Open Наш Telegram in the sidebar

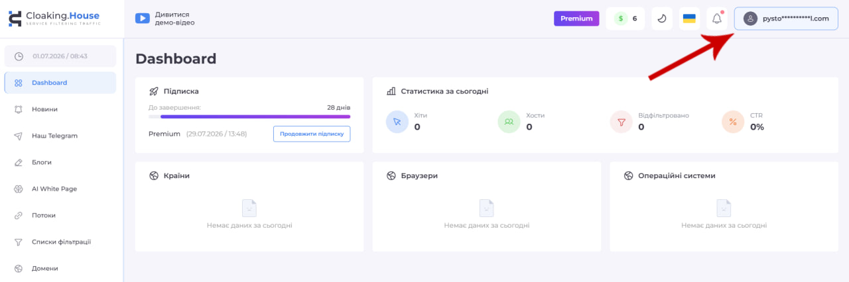point(60,136)
